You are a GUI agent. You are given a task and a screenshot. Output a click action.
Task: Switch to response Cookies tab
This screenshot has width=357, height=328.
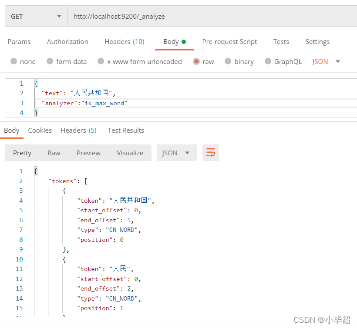(x=40, y=131)
